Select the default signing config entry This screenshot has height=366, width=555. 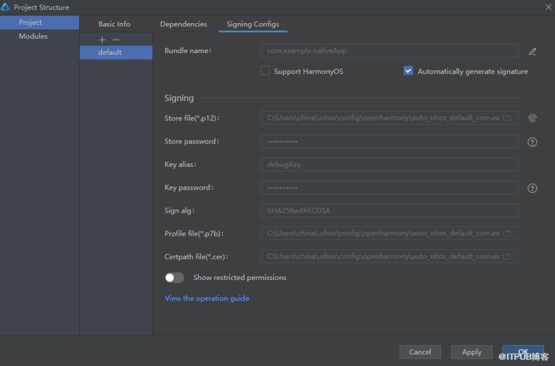click(x=116, y=52)
